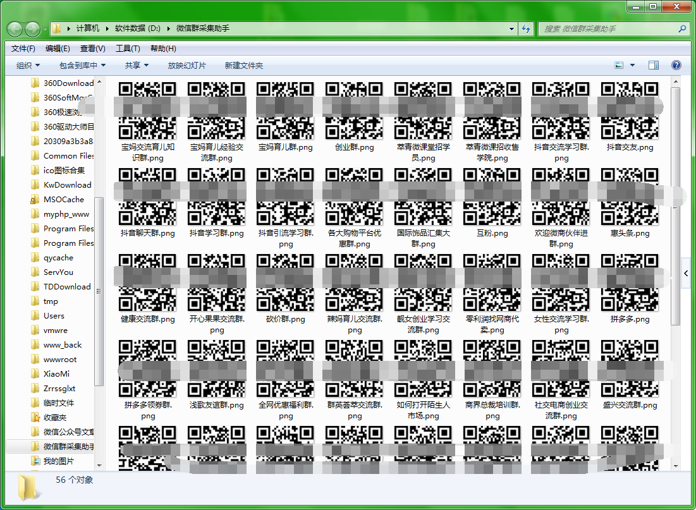The image size is (696, 510).
Task: Select the 惠头条.png QR thumbnail
Action: pyautogui.click(x=630, y=197)
